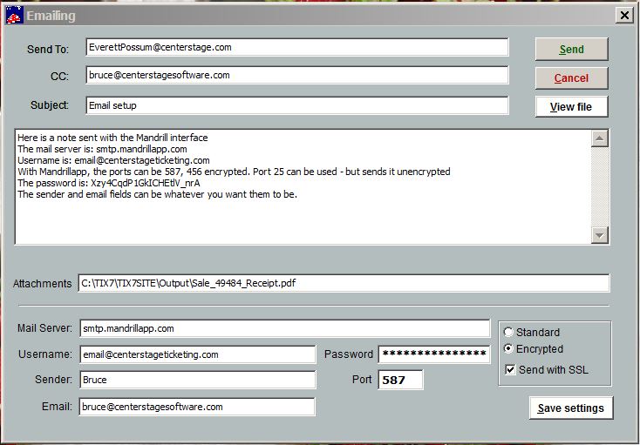Click the Port number field
This screenshot has height=445, width=640.
400,380
